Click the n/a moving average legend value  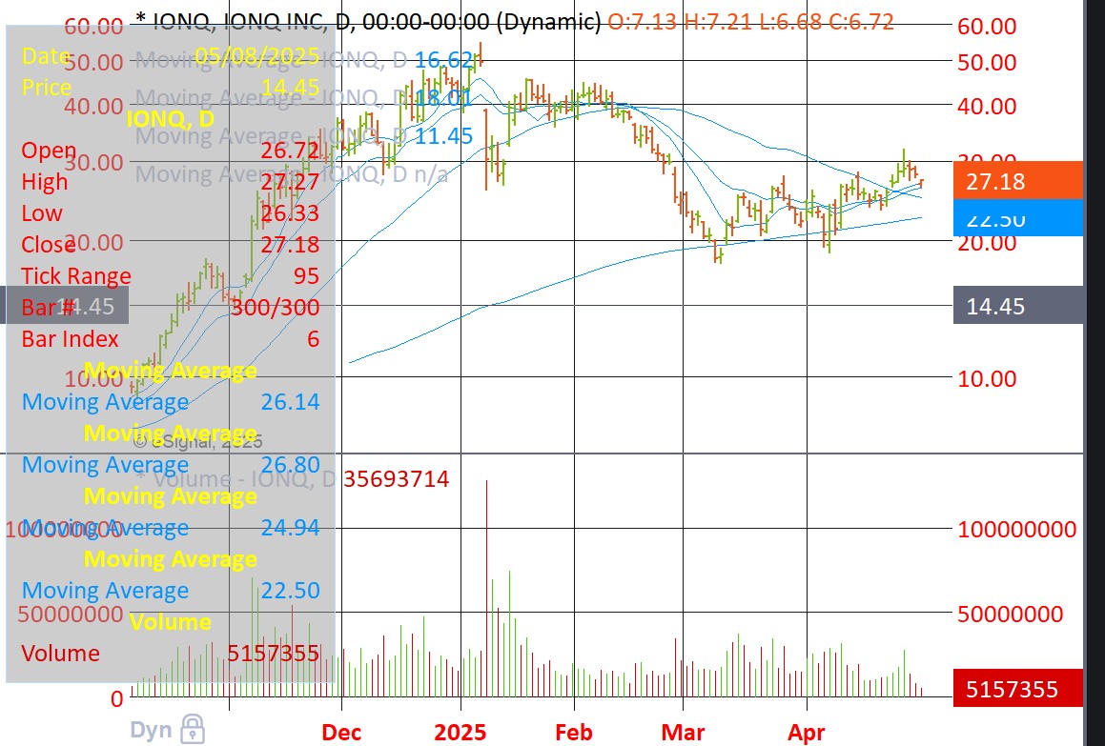430,173
